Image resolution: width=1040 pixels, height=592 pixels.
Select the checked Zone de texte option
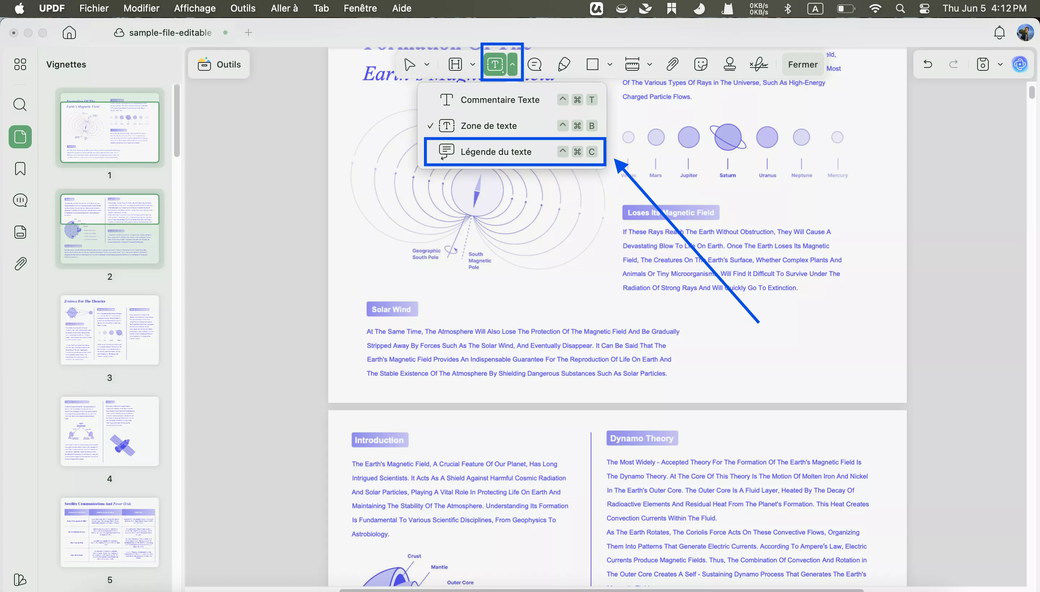tap(512, 126)
